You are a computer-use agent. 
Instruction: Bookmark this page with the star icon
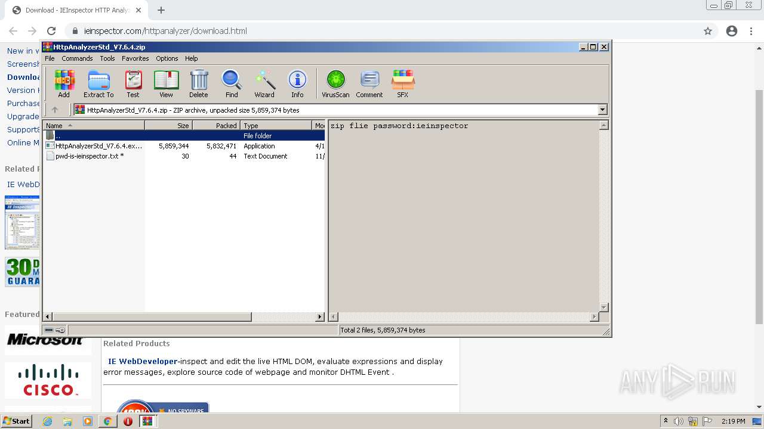[708, 31]
